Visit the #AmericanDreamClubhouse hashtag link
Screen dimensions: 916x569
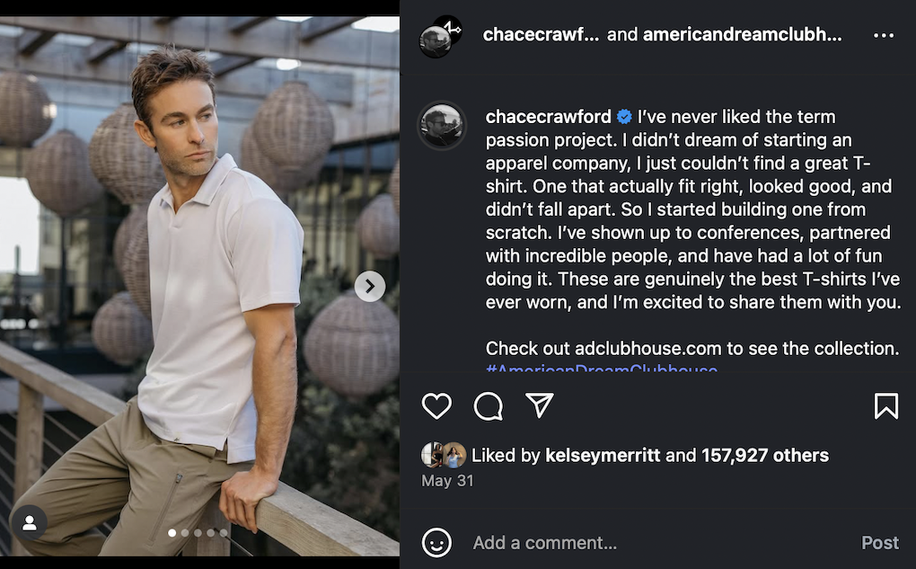602,369
